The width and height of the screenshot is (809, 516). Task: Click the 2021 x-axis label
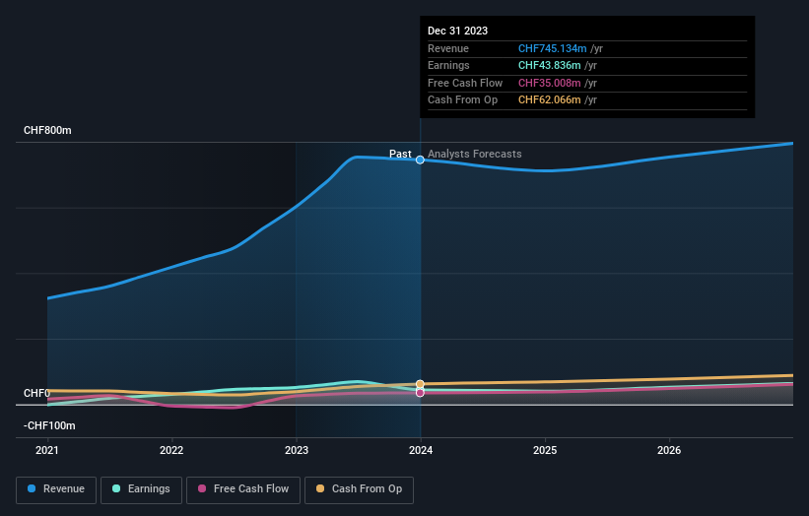point(47,451)
